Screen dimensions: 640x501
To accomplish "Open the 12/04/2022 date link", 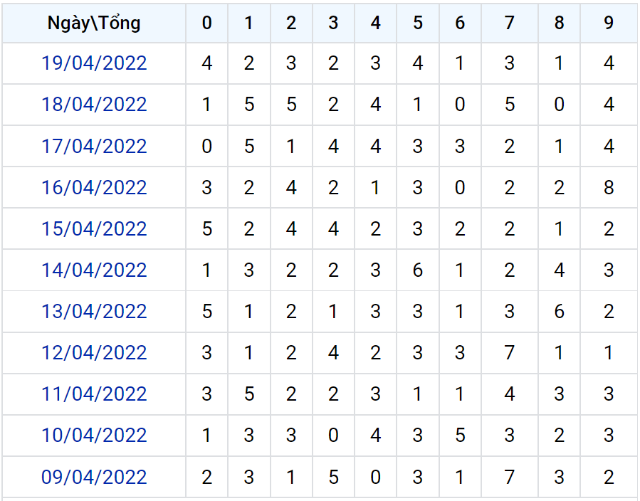I will (94, 353).
